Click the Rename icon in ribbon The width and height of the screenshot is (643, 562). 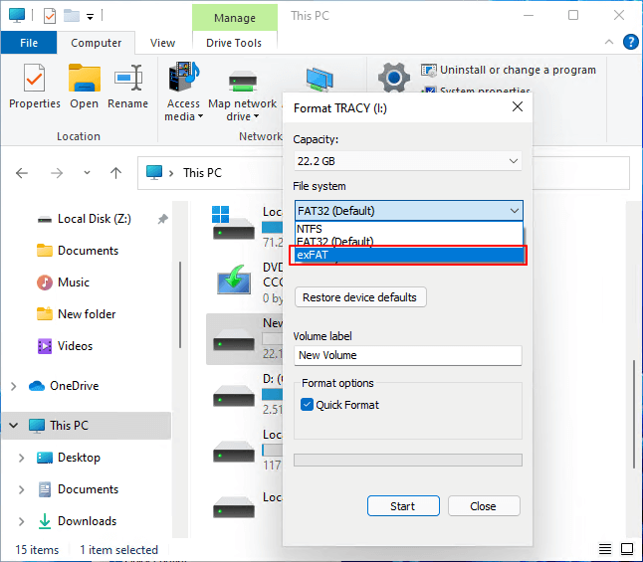(x=127, y=80)
